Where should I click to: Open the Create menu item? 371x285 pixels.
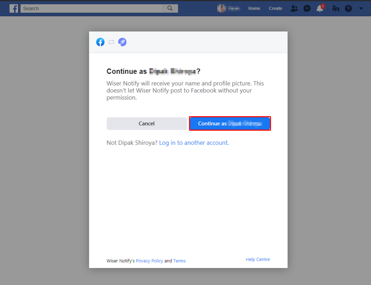click(x=275, y=9)
